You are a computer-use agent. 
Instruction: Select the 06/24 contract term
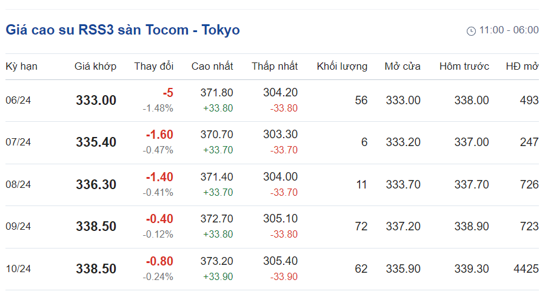pos(18,101)
